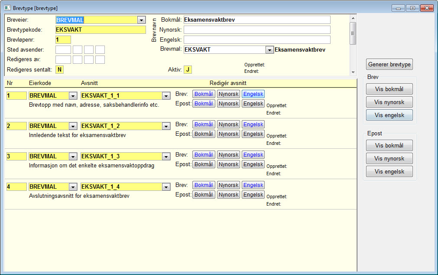This screenshot has height=275, width=438.
Task: Open Eierkode dropdown in row 2
Action: (x=73, y=126)
